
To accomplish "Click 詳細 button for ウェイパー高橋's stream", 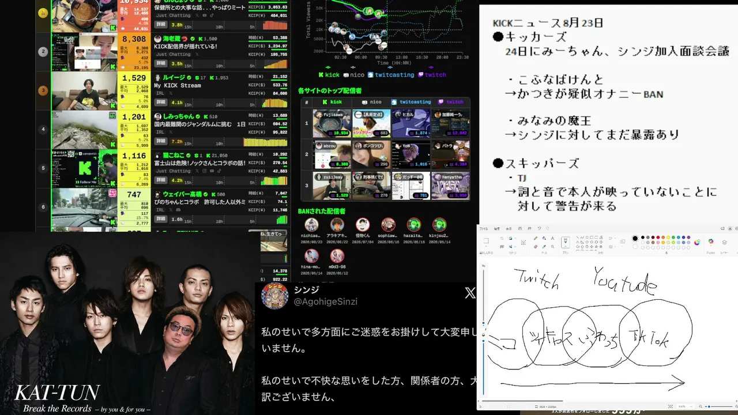I will point(161,220).
